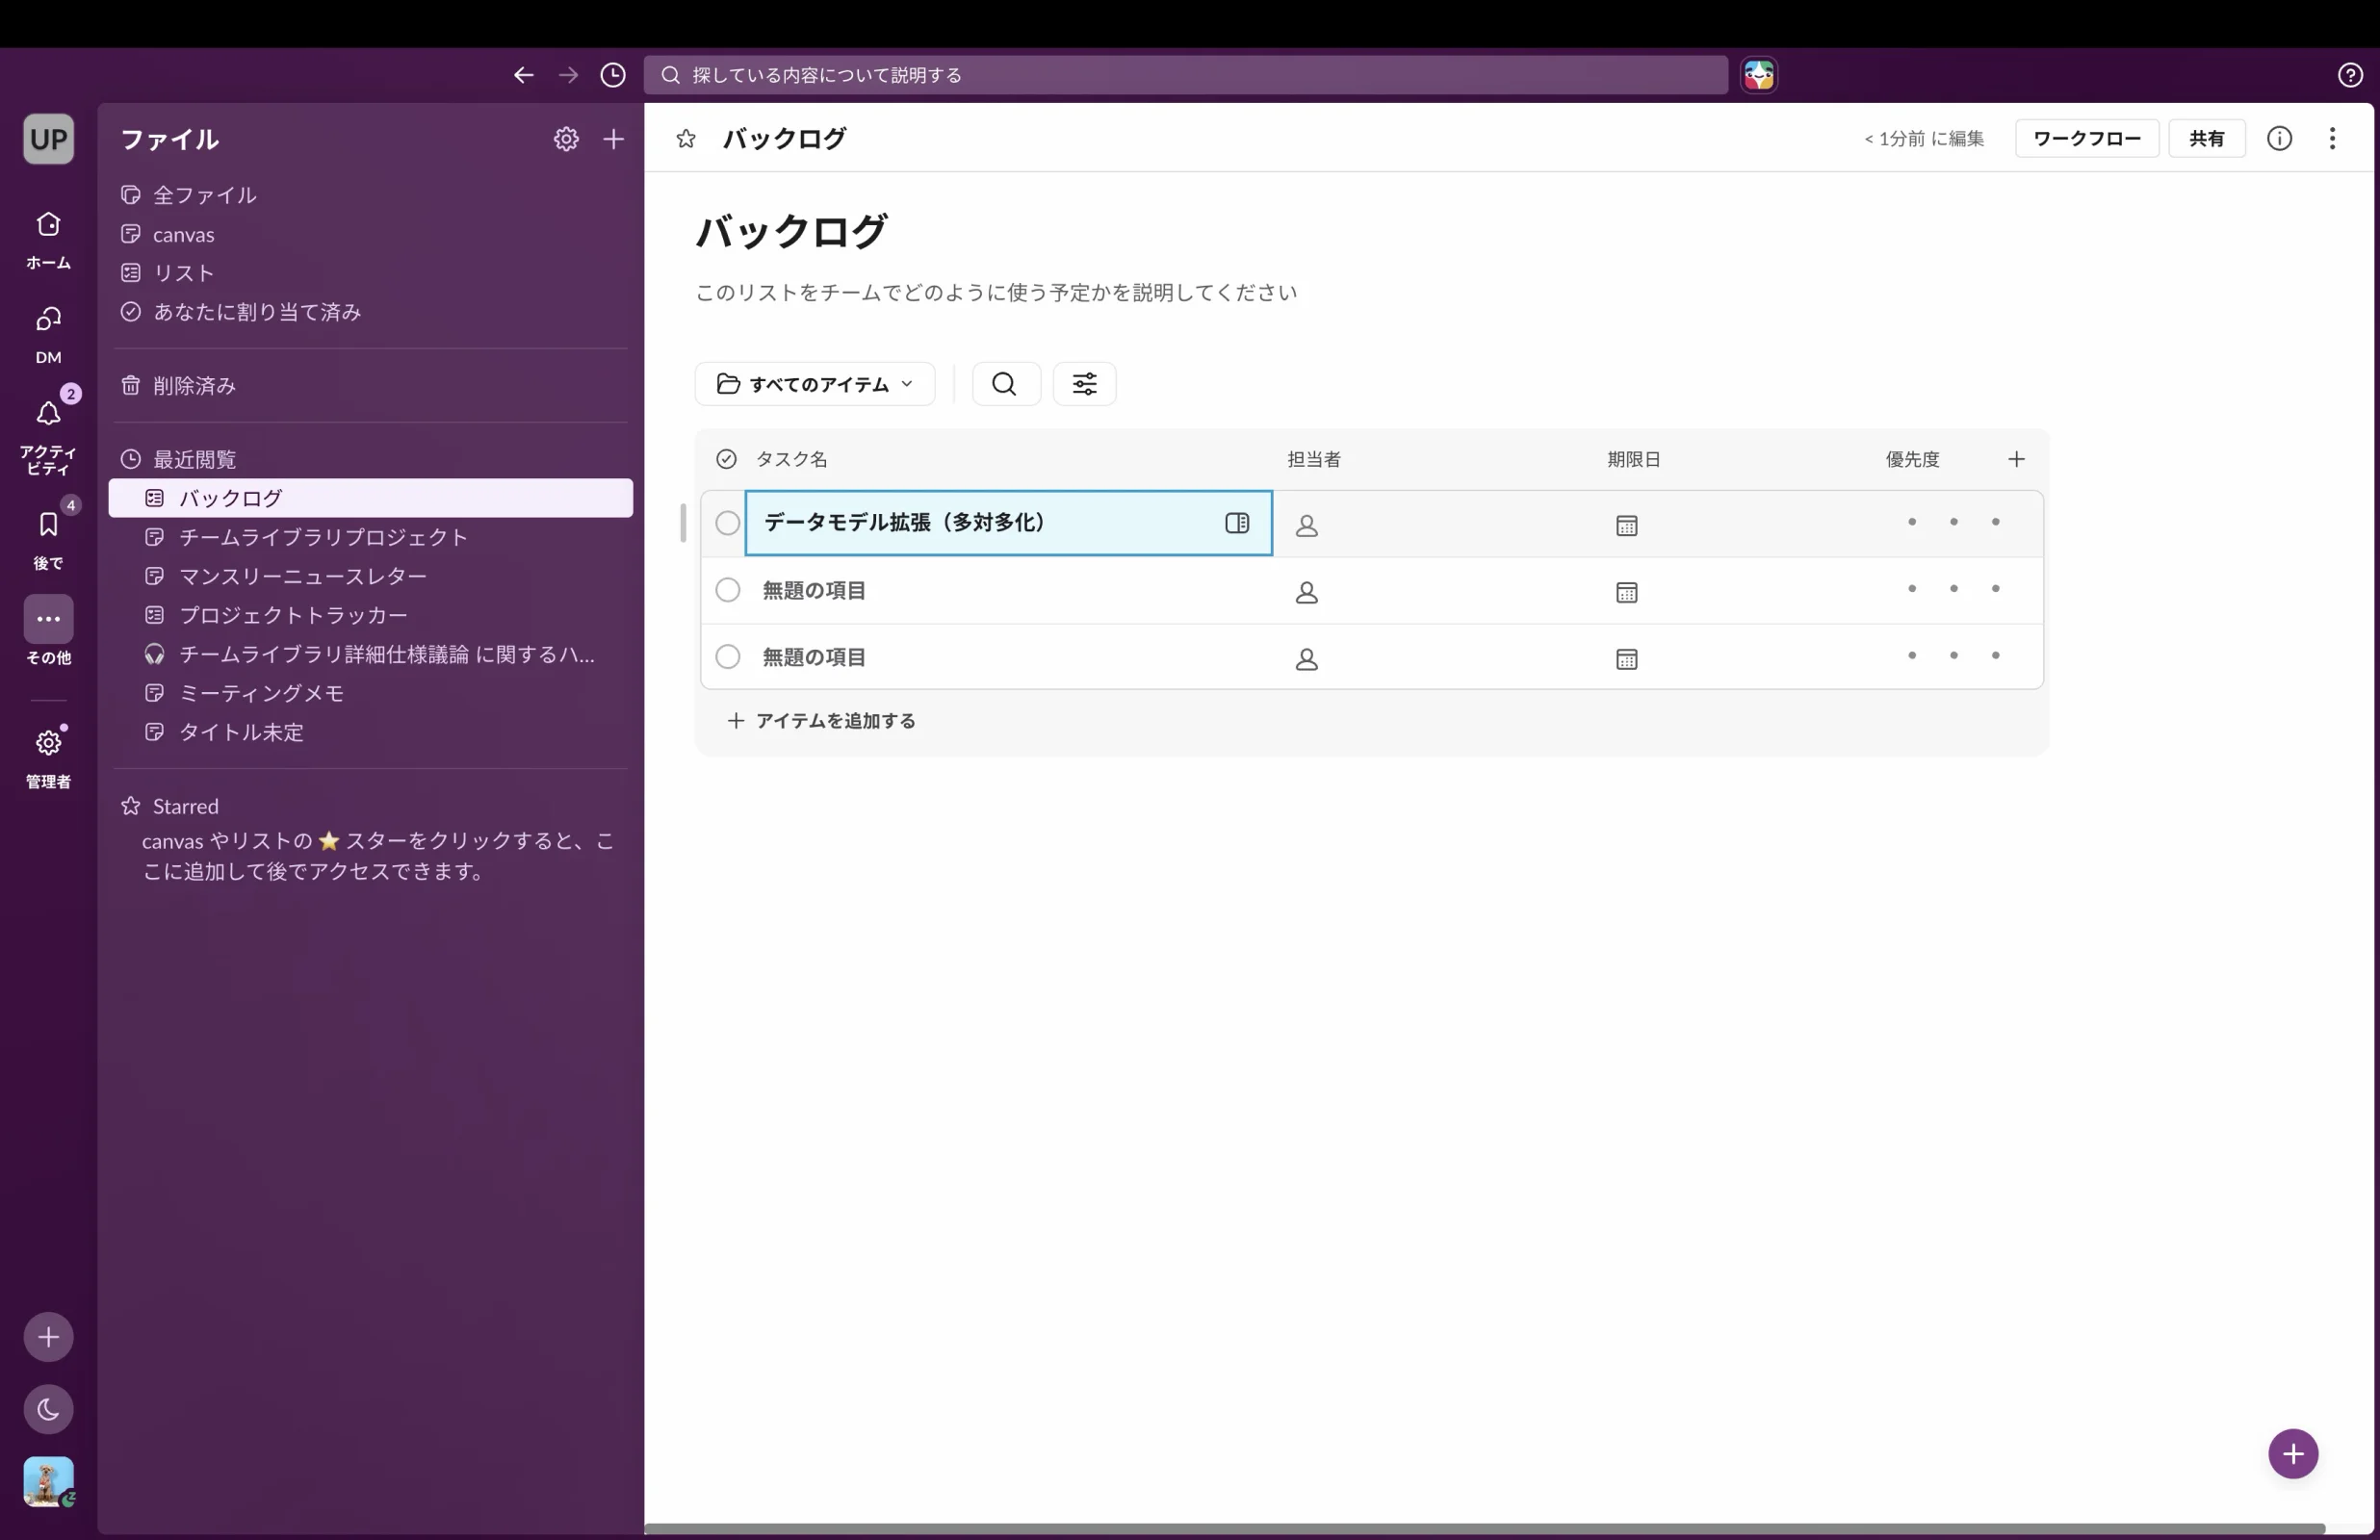Click アイテムを追加する to add item
Screen dimensions: 2380x1540
(x=820, y=721)
